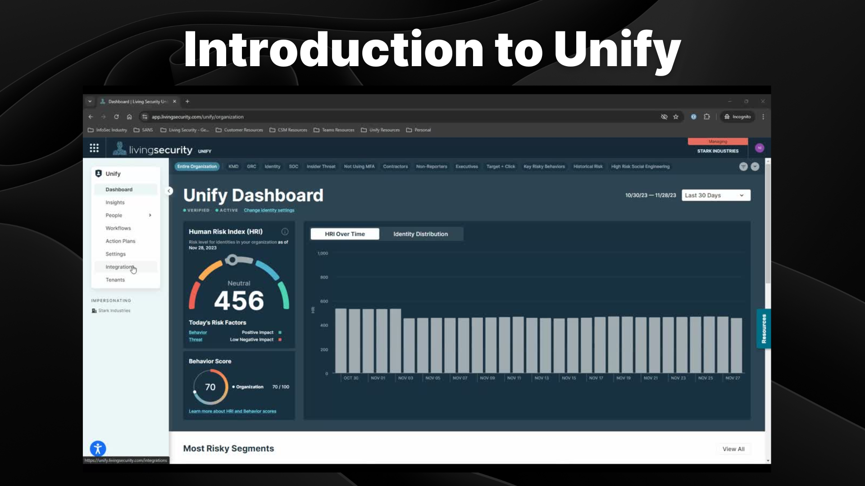
Task: Select the Entire Organization filter
Action: (x=196, y=166)
